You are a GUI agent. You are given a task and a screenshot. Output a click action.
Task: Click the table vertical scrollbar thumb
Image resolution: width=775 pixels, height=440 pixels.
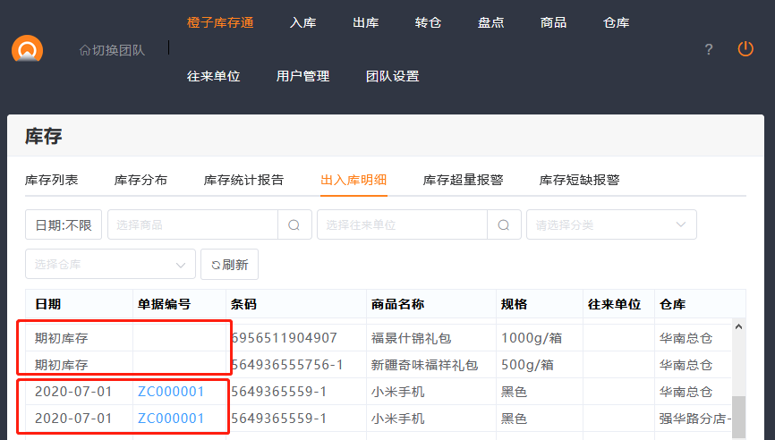[738, 417]
